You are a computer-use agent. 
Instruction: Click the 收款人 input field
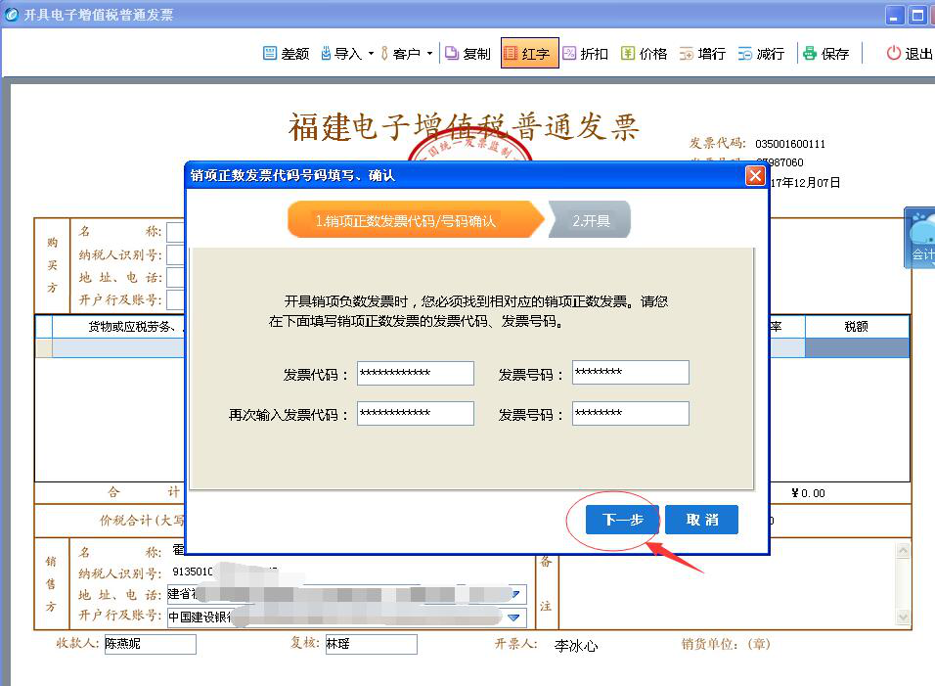coord(150,644)
